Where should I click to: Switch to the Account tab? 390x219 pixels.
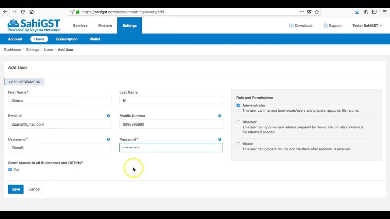[15, 39]
